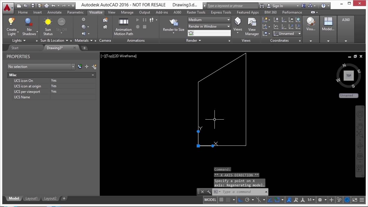
Task: Click the Undo arrow icon
Action: 53,5
